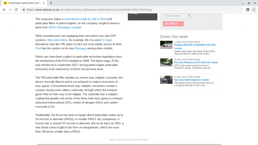Open 'commitment made by VW in 2016' link

85,19
